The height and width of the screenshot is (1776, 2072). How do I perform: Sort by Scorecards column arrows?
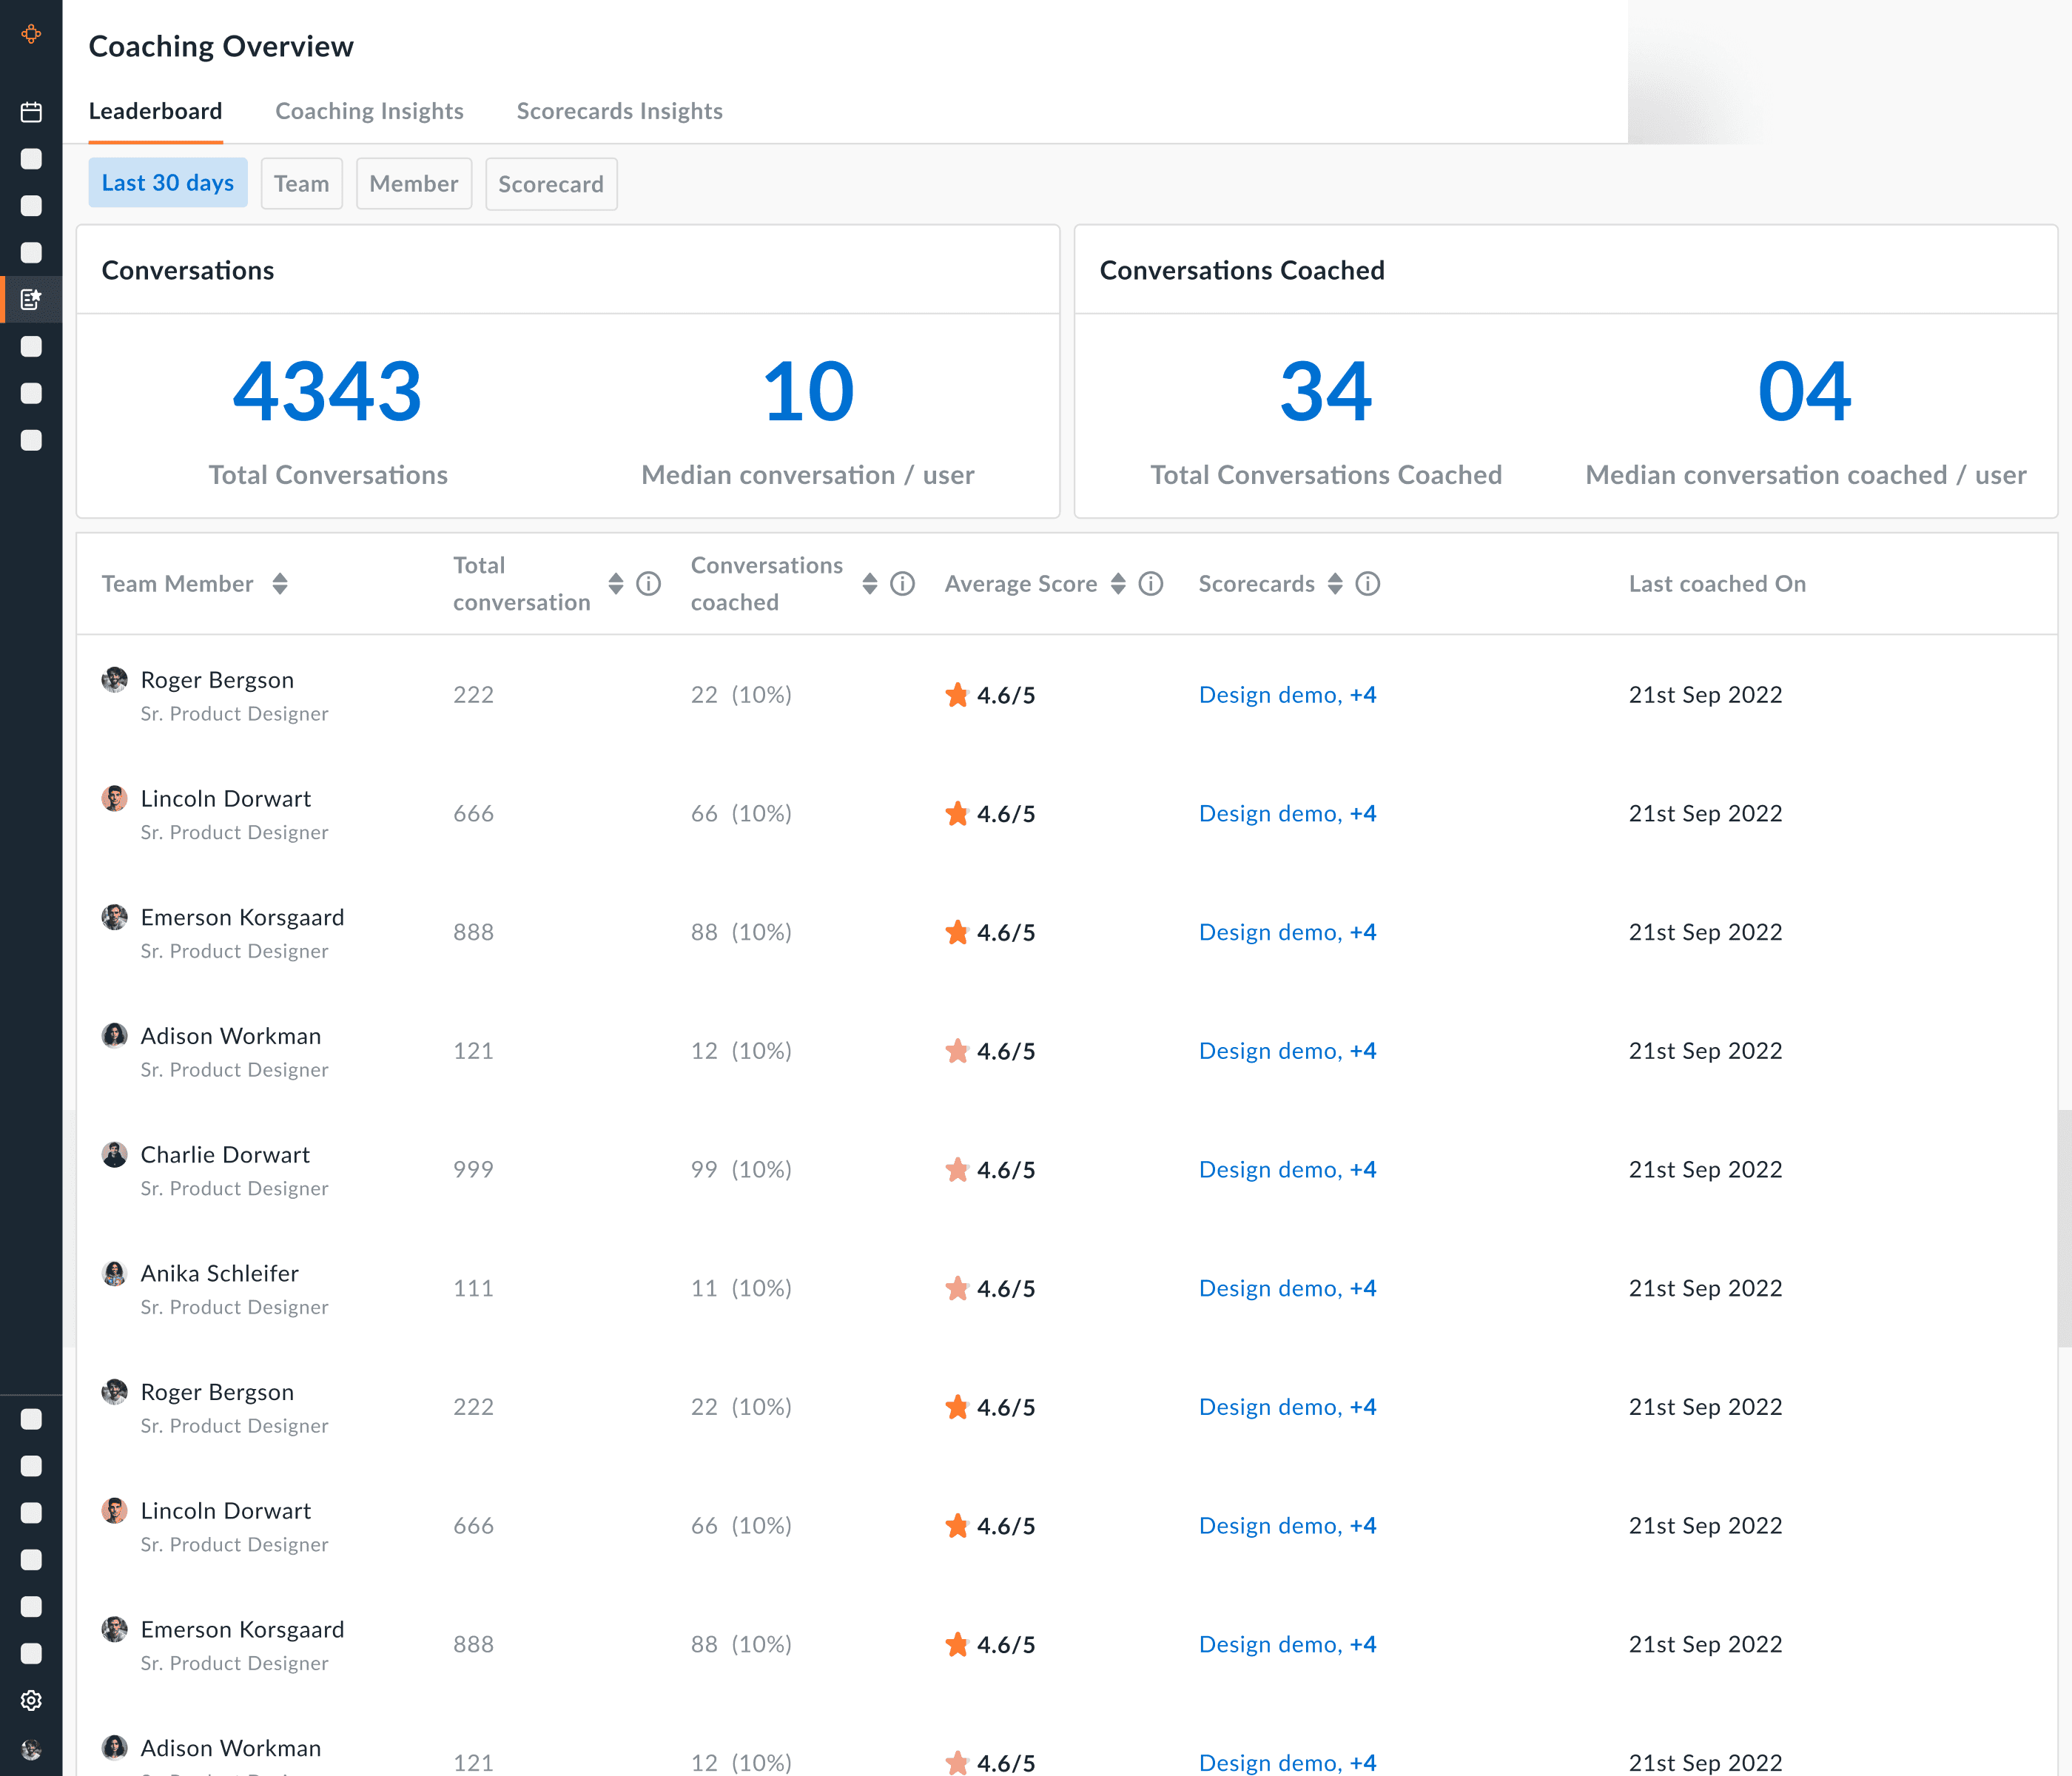pyautogui.click(x=1335, y=584)
